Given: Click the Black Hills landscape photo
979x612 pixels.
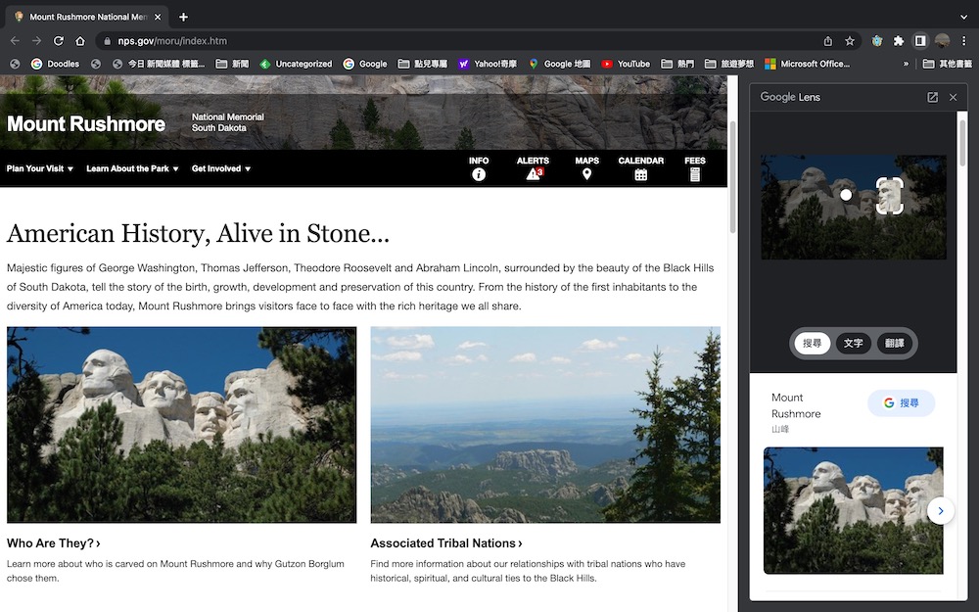Looking at the screenshot, I should [x=545, y=425].
